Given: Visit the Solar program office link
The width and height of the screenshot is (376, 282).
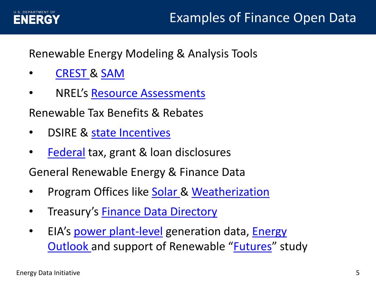Looking at the screenshot, I should [166, 192].
